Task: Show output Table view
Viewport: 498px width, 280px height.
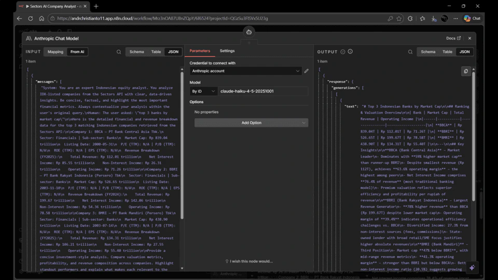Action: coord(448,52)
